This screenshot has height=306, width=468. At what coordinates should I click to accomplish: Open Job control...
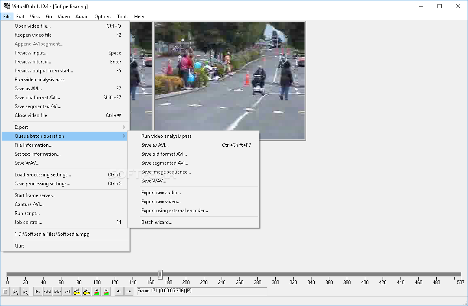[65, 222]
